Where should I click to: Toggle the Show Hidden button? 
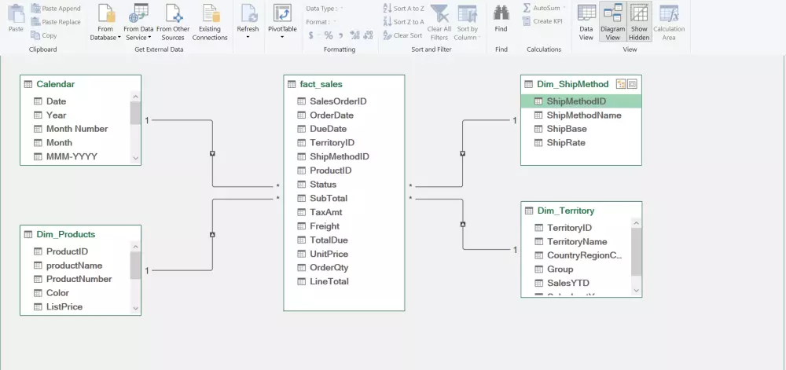[639, 21]
